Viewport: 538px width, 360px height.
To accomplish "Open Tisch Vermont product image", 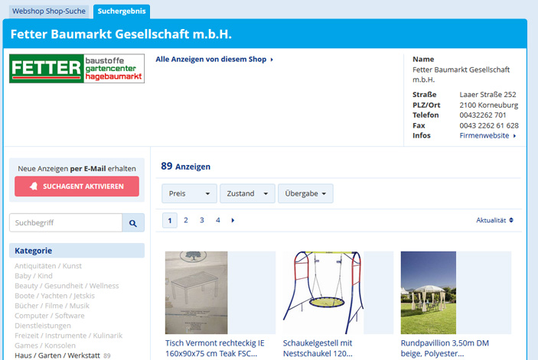I will pos(196,293).
